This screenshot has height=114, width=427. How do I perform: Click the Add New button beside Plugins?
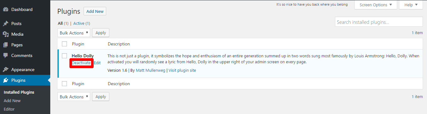95,11
